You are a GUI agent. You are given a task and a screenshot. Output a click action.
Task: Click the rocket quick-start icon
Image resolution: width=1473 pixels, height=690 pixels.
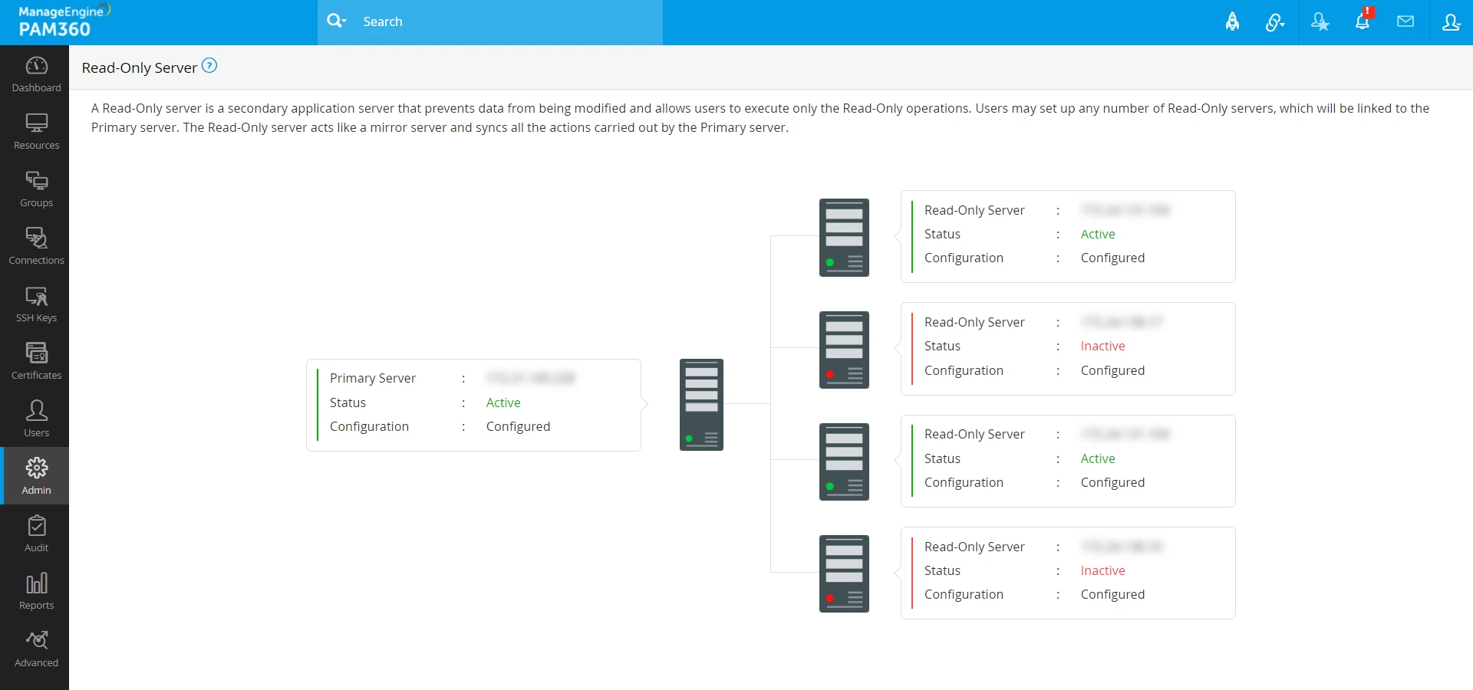coord(1232,21)
